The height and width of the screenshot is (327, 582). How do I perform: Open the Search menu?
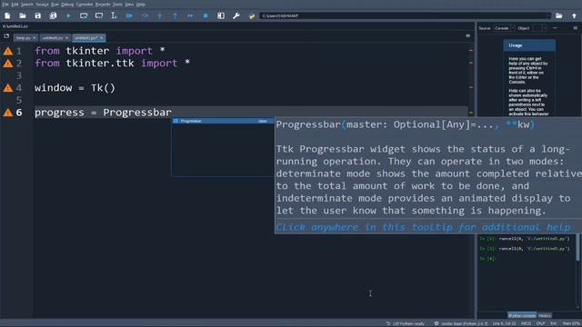click(x=26, y=5)
